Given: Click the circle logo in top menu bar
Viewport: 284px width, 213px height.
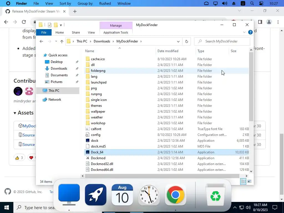Looking at the screenshot, I should click(x=8, y=3).
